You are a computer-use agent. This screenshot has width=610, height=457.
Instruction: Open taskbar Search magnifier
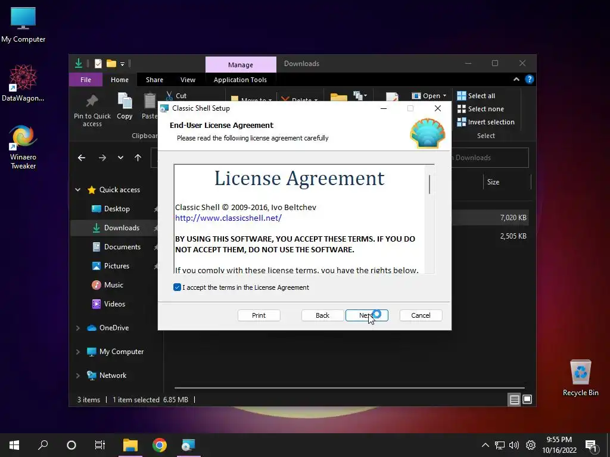pos(43,445)
